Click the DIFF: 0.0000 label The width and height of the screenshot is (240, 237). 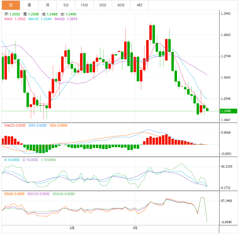37,125
